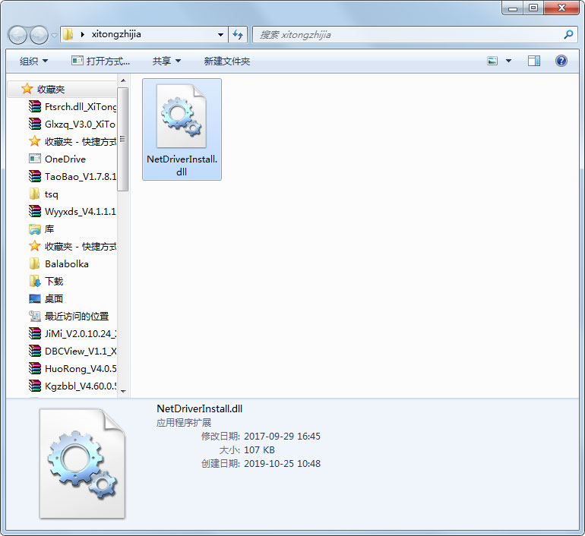This screenshot has width=585, height=536.
Task: Select the 下载 folder in sidebar
Action: (x=54, y=281)
